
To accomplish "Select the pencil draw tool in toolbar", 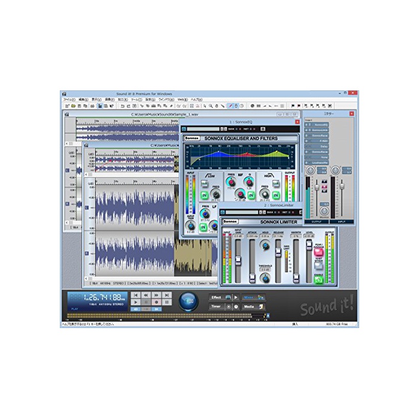I will point(230,106).
